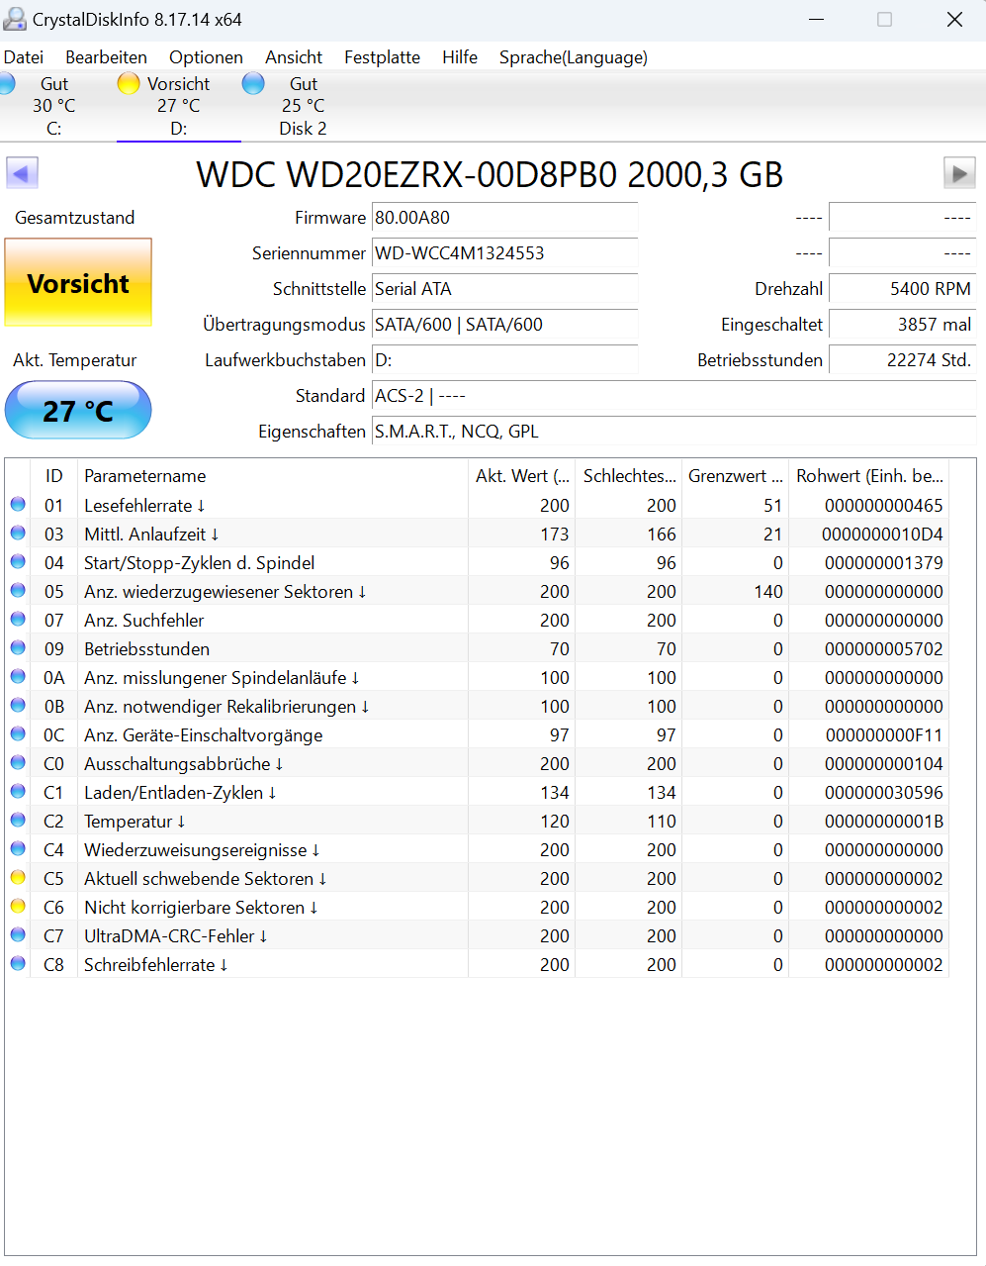The width and height of the screenshot is (986, 1266).
Task: Click the CrystalDiskInfo title bar app icon
Action: pos(15,19)
